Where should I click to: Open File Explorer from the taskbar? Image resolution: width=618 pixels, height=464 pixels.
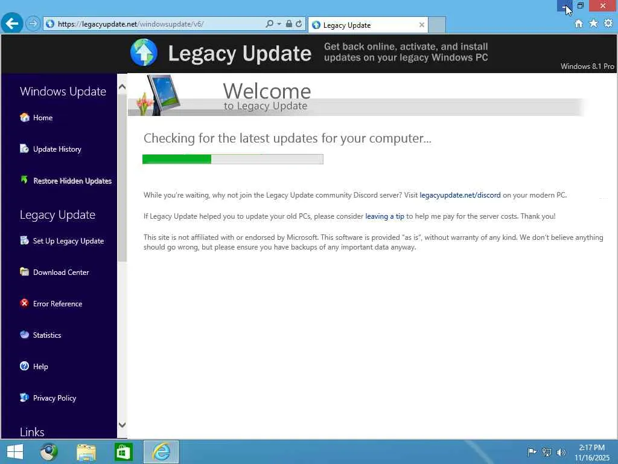point(86,452)
